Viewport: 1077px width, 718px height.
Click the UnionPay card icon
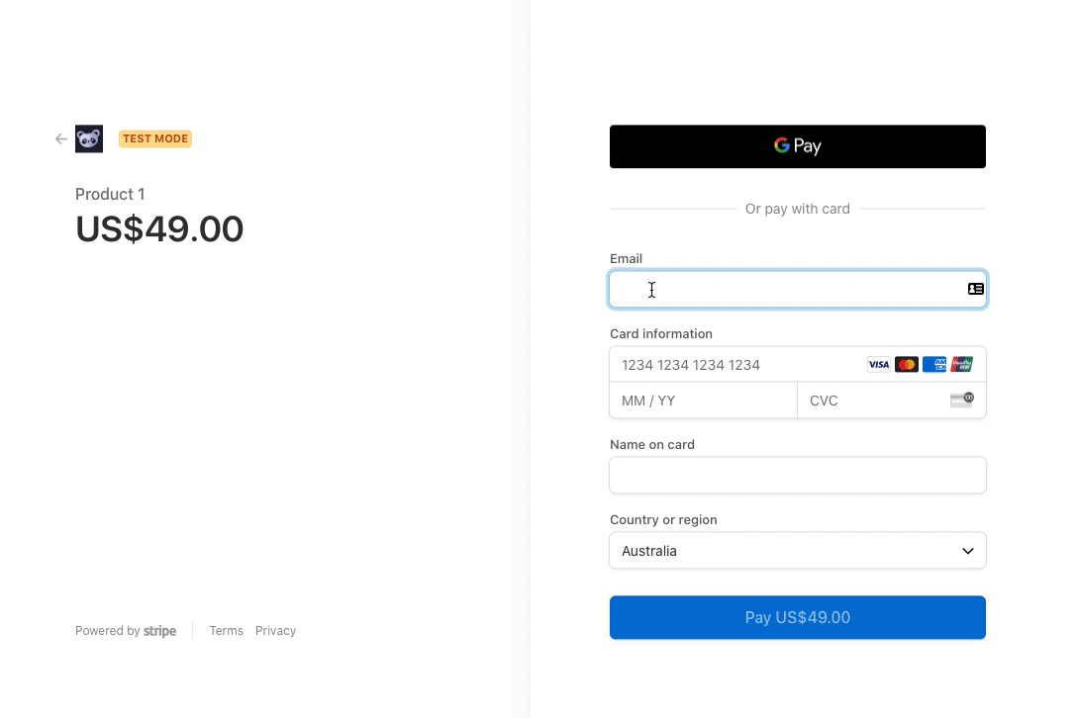click(x=961, y=365)
